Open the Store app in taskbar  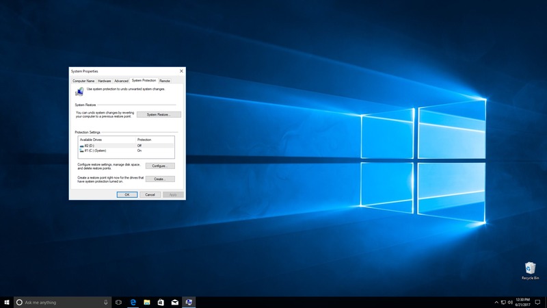point(161,302)
